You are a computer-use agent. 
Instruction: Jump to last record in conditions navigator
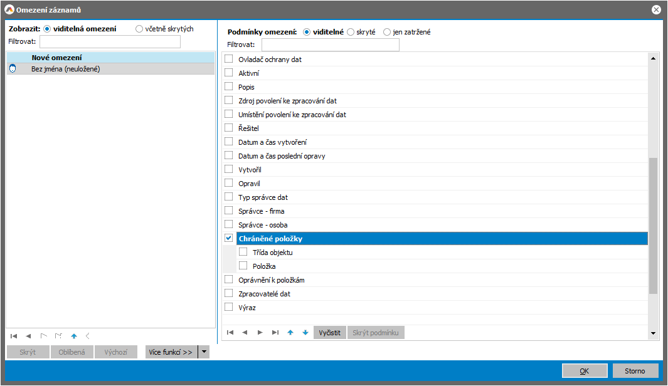[275, 333]
